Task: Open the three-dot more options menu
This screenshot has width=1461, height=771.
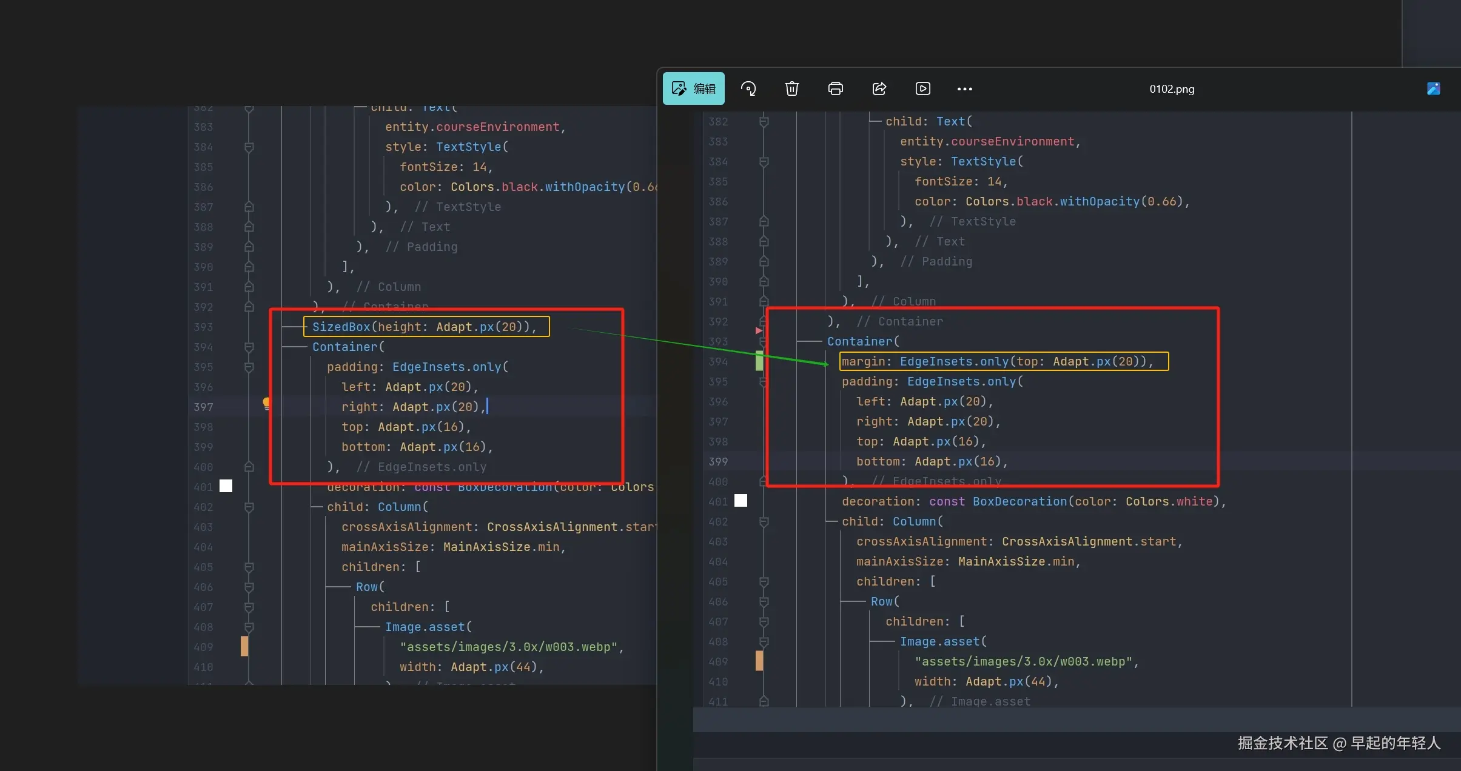Action: (964, 89)
